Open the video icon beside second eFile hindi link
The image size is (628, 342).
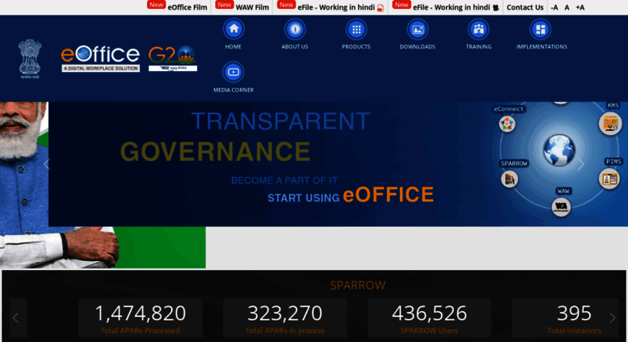tap(495, 7)
